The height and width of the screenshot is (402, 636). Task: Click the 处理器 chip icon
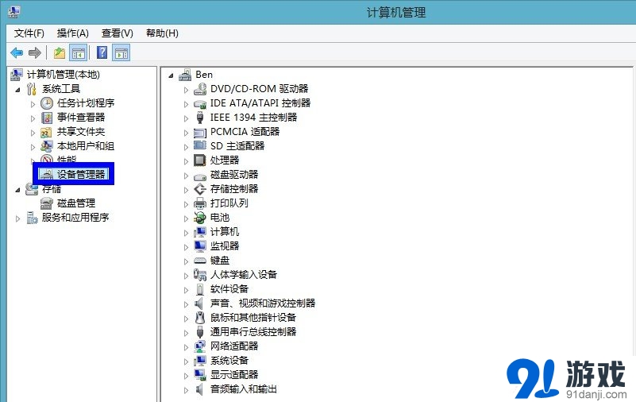coord(200,160)
